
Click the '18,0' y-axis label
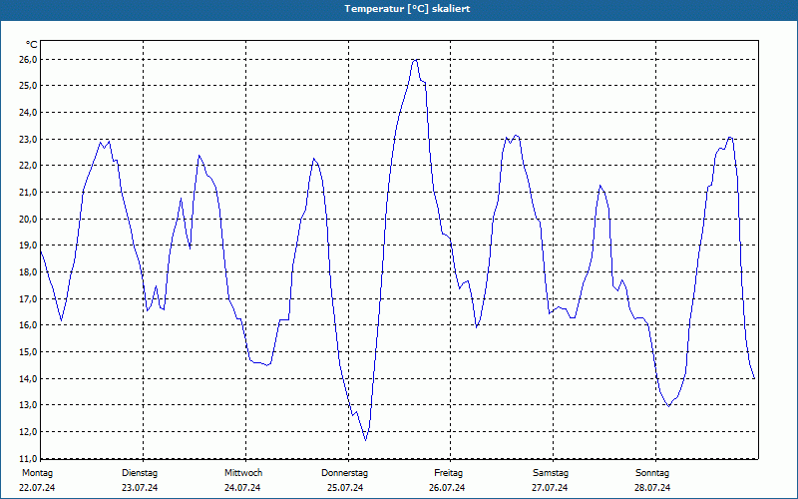(x=29, y=271)
